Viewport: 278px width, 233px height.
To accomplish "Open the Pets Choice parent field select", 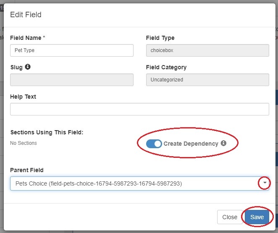I will (x=134, y=183).
